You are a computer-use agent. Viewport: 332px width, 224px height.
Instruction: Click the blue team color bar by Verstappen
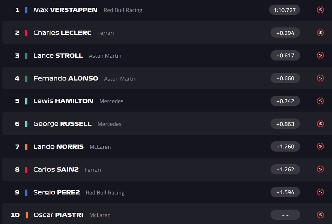(26, 10)
